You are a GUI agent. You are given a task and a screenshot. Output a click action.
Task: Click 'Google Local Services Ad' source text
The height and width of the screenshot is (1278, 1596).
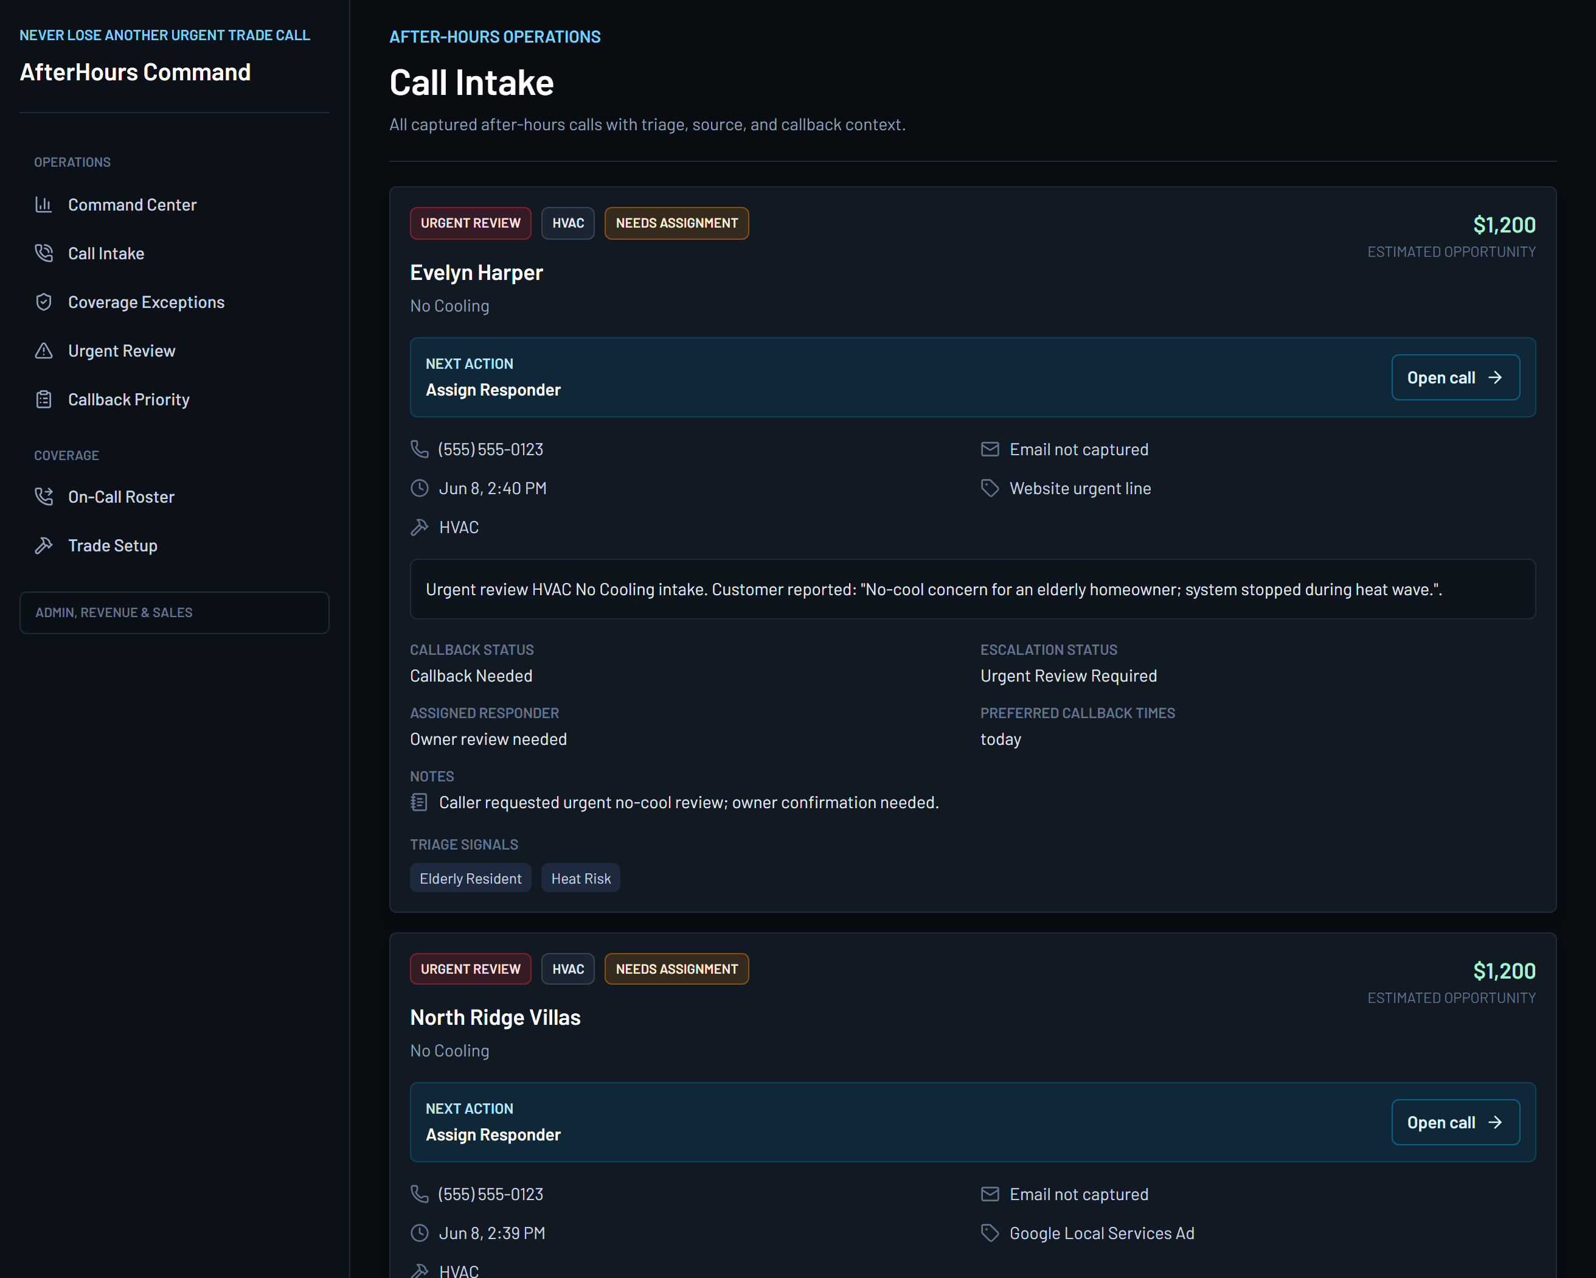tap(1102, 1233)
